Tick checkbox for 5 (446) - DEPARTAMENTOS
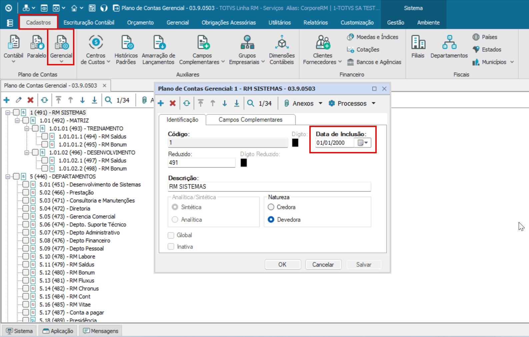529x337 pixels. 16,176
